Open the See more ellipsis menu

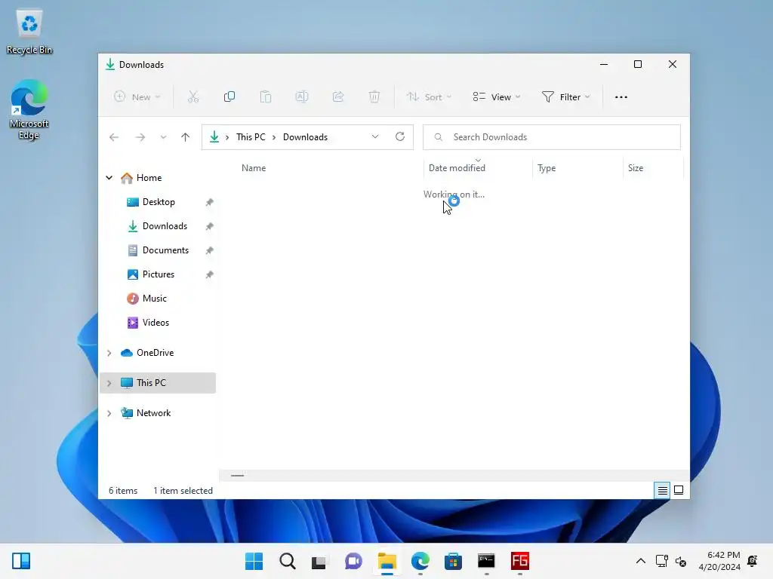click(x=621, y=97)
